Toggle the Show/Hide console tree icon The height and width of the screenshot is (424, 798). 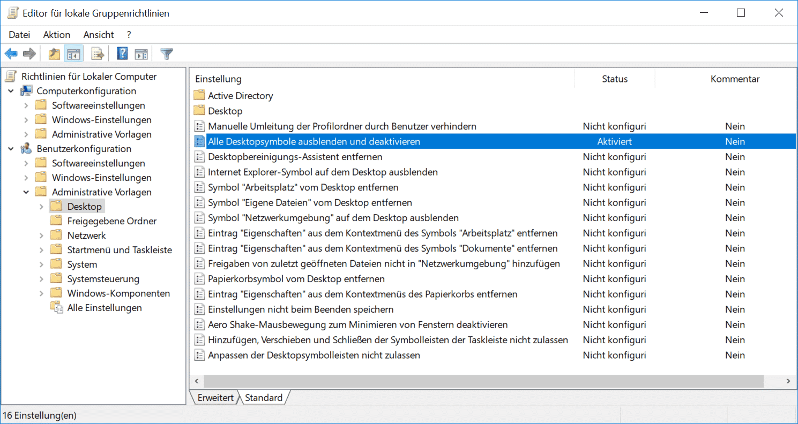point(73,54)
